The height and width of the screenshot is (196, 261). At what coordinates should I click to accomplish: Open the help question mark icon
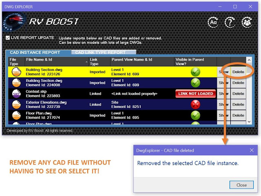coord(230,22)
